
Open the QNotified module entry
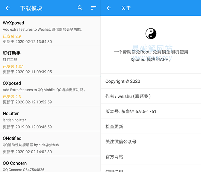click(x=50, y=144)
